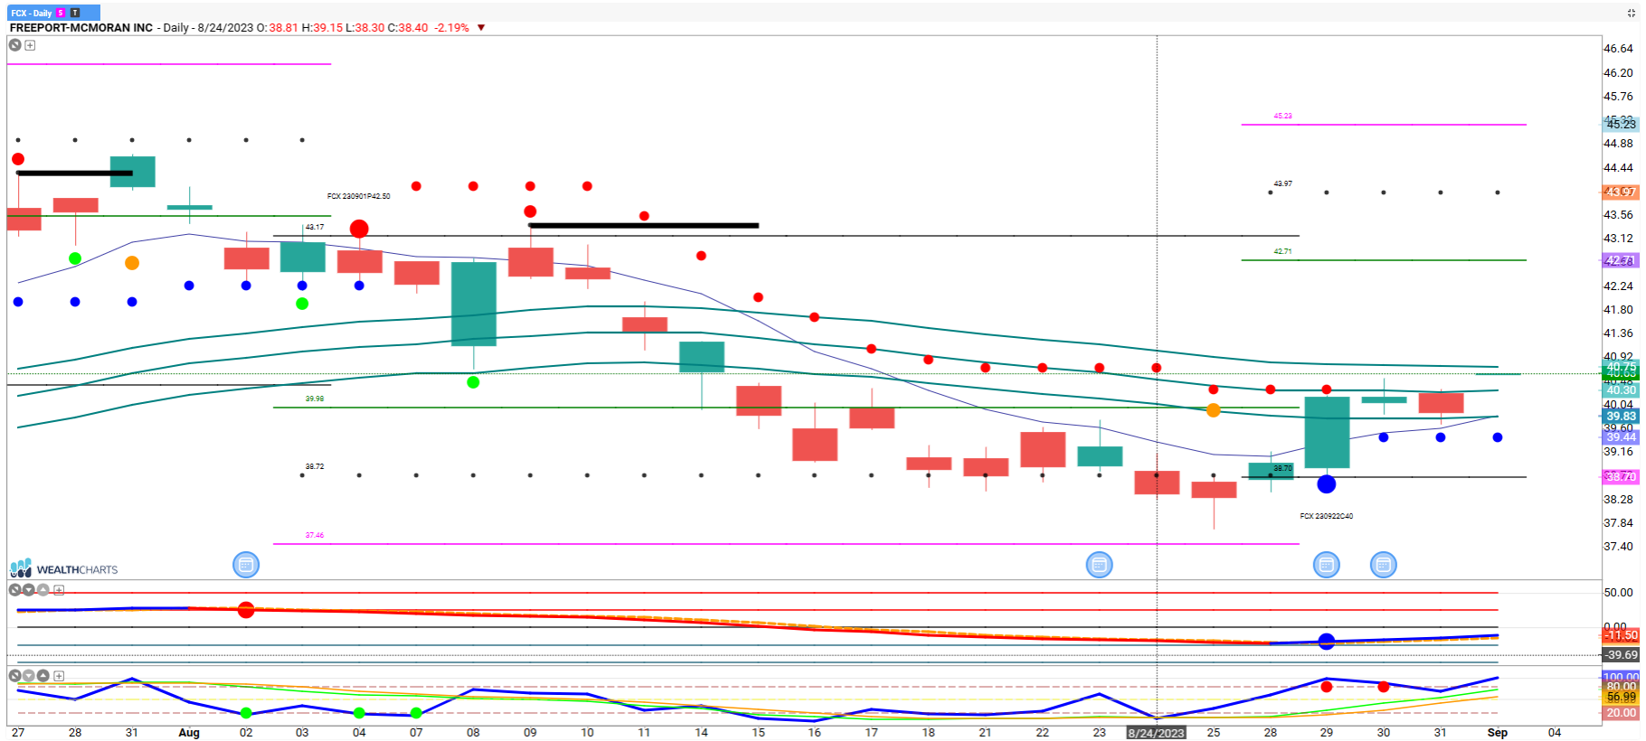Click the bottom oscillator panel circle-slash icon
The height and width of the screenshot is (741, 1646).
coord(14,676)
